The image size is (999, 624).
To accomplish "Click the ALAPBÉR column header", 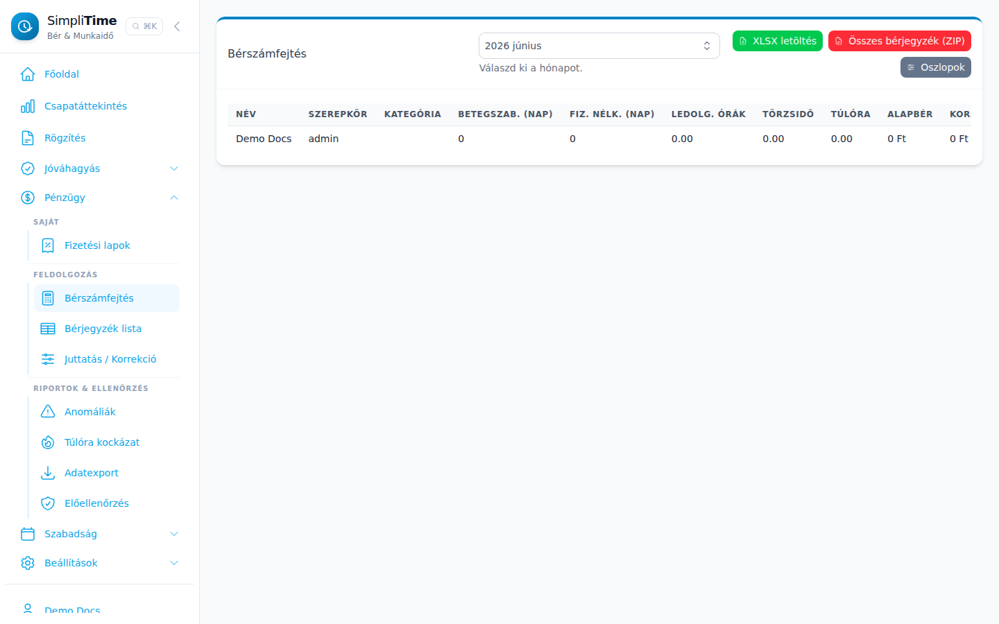I will 910,114.
